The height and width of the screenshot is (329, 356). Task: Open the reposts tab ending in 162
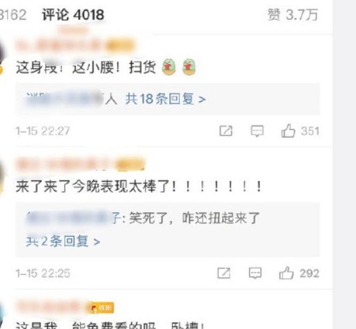click(x=13, y=15)
